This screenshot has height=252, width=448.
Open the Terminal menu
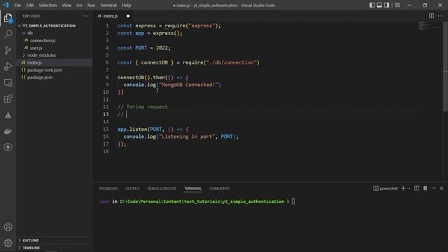click(108, 5)
